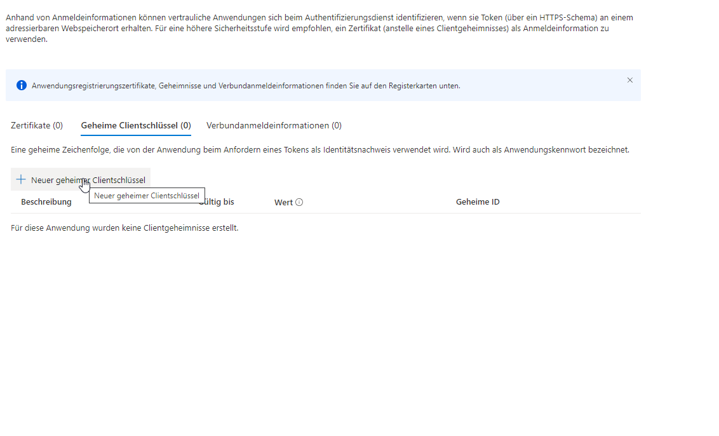Select the Geheime Clientschlüssel (0) tab

tap(136, 125)
